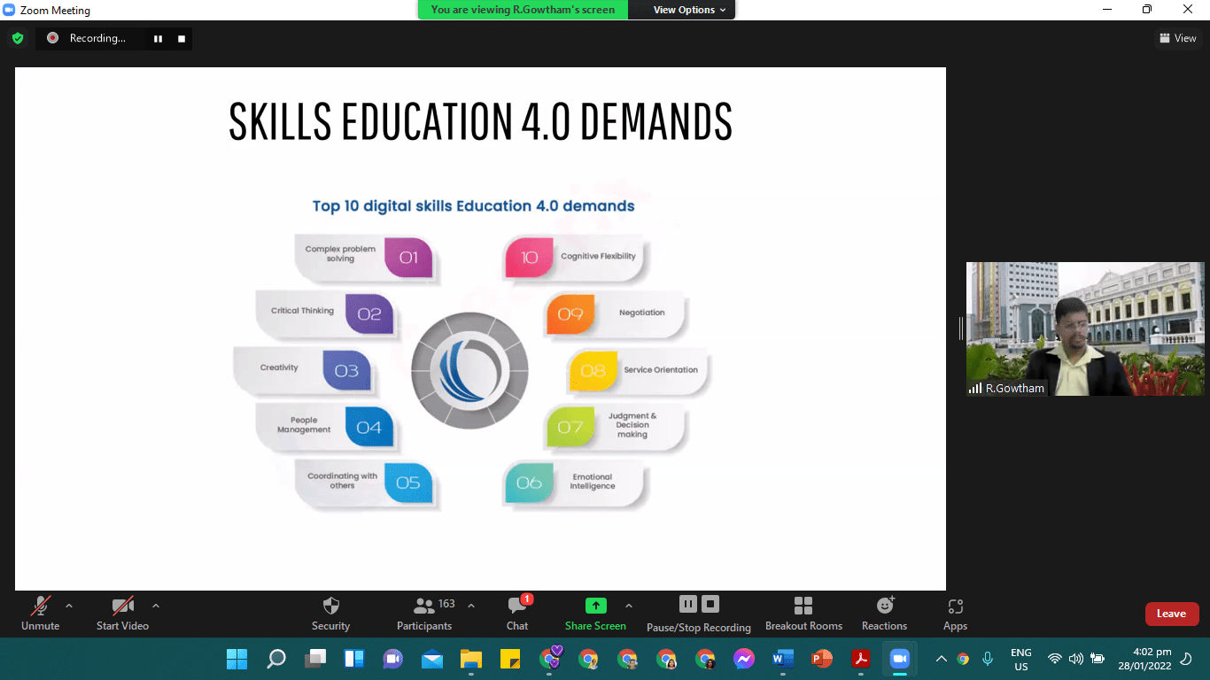Image resolution: width=1210 pixels, height=680 pixels.
Task: Expand the arrow next to Participants
Action: (x=471, y=607)
